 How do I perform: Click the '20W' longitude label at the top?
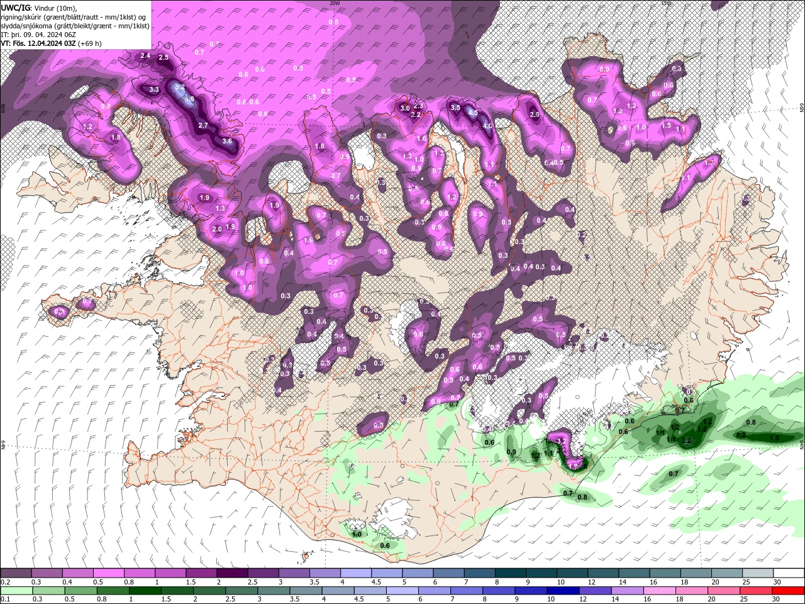[x=335, y=3]
